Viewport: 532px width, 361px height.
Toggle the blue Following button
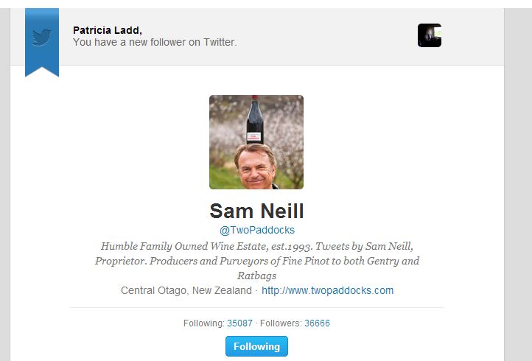click(256, 346)
